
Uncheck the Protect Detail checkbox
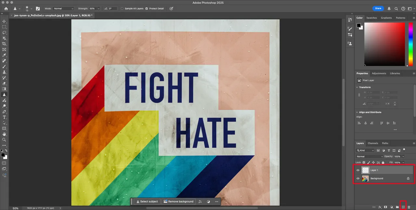click(x=147, y=8)
